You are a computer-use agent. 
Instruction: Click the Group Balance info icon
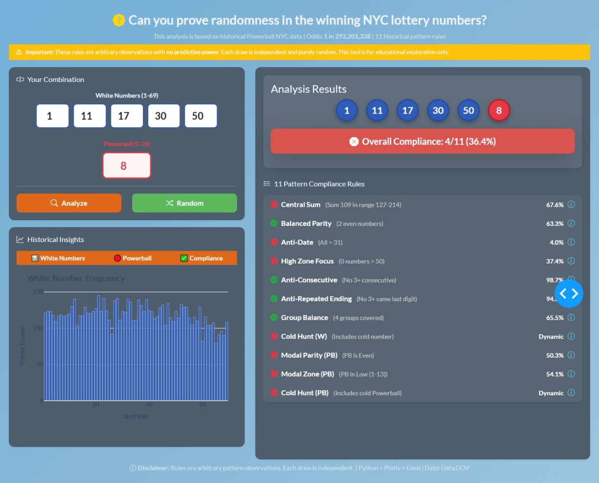click(x=571, y=318)
